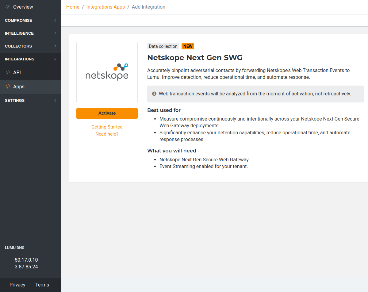The image size is (368, 292).
Task: Click the Netskope logo image
Action: [107, 72]
